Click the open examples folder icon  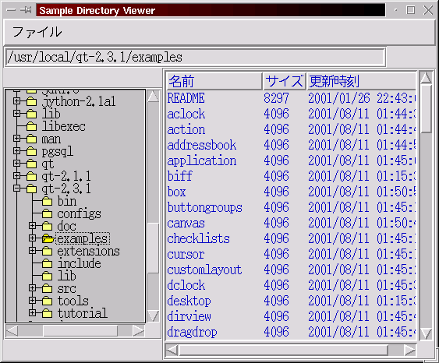pos(48,238)
